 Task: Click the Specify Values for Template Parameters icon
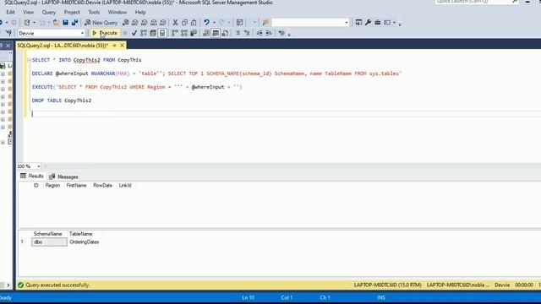point(281,33)
